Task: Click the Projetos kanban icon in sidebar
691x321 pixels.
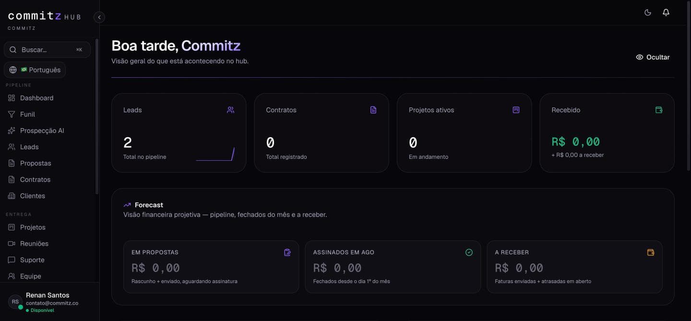Action: coord(12,227)
